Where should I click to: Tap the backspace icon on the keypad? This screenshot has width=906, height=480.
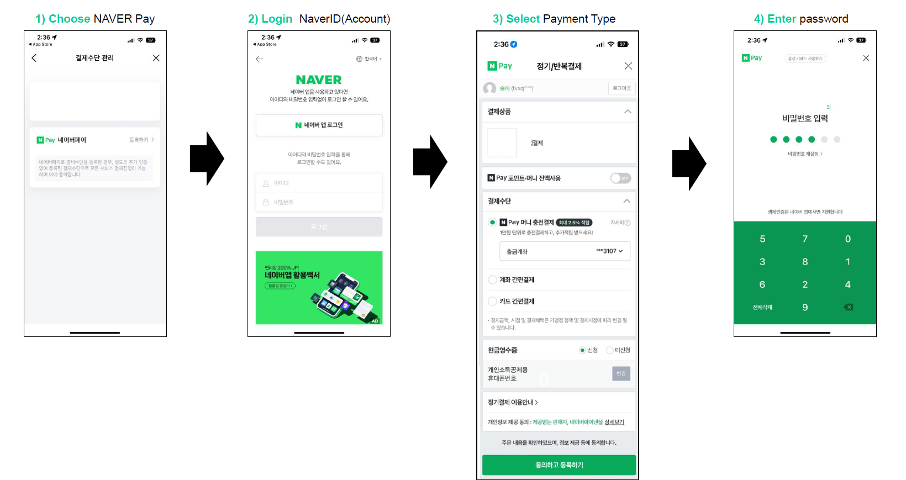tap(849, 307)
